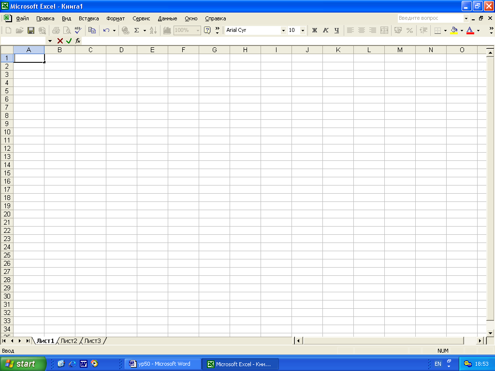Select column H header
This screenshot has height=371, width=495.
click(245, 50)
